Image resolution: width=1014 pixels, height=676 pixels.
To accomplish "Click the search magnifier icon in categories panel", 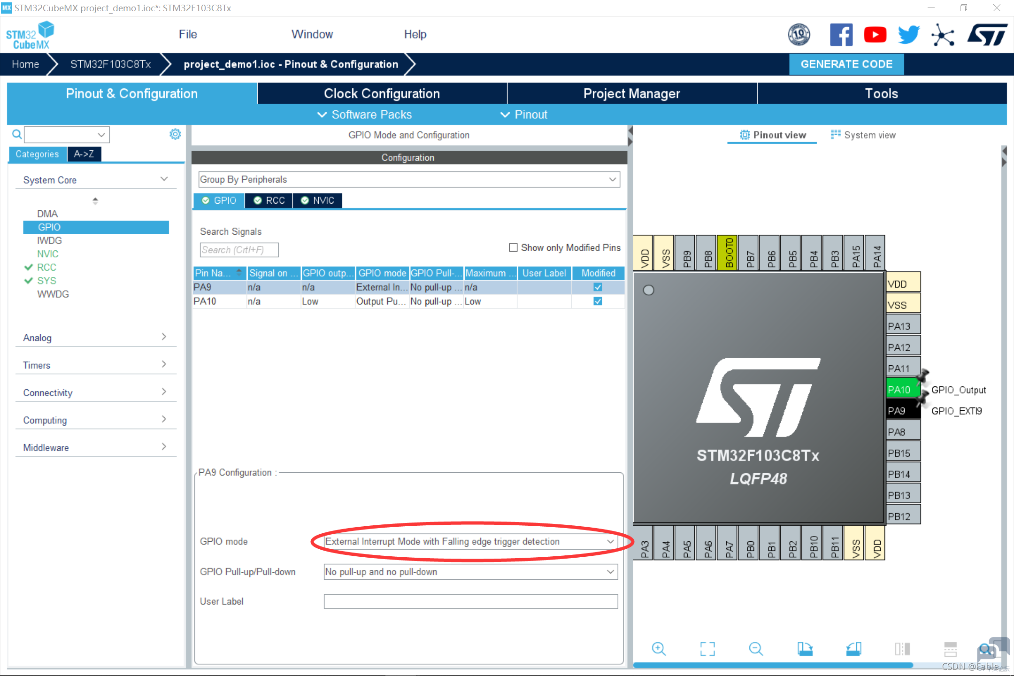I will coord(17,135).
